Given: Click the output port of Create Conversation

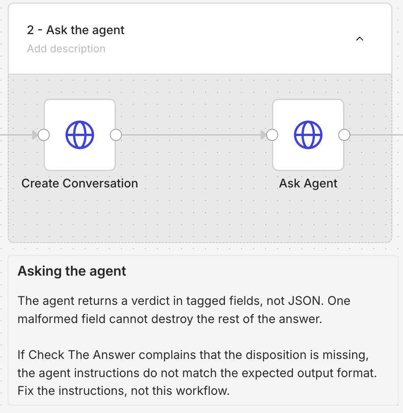Looking at the screenshot, I should [x=116, y=135].
